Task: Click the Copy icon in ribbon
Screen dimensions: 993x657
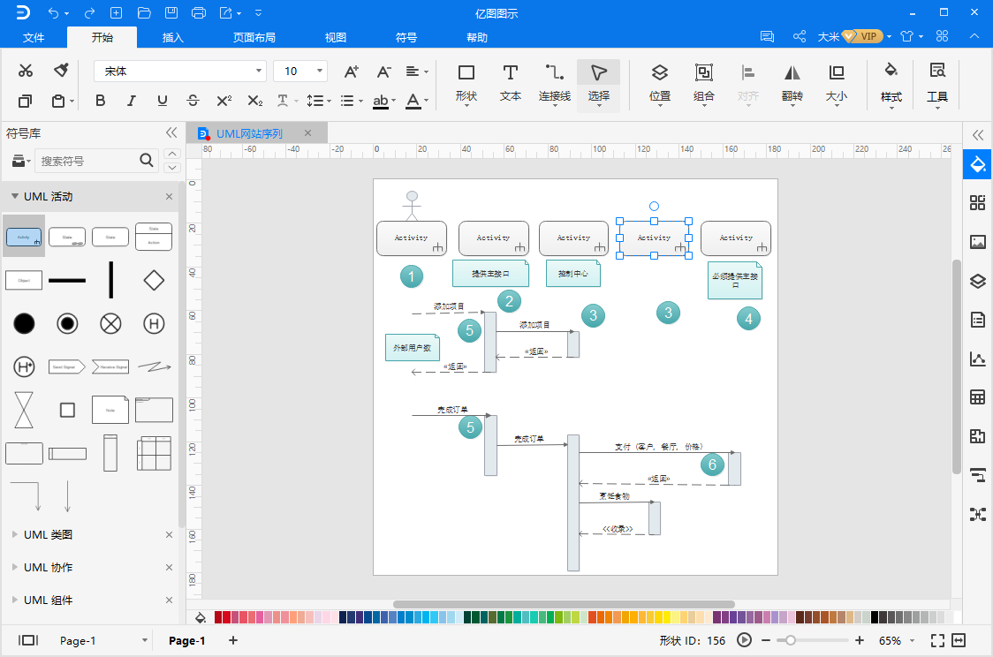Action: click(25, 101)
